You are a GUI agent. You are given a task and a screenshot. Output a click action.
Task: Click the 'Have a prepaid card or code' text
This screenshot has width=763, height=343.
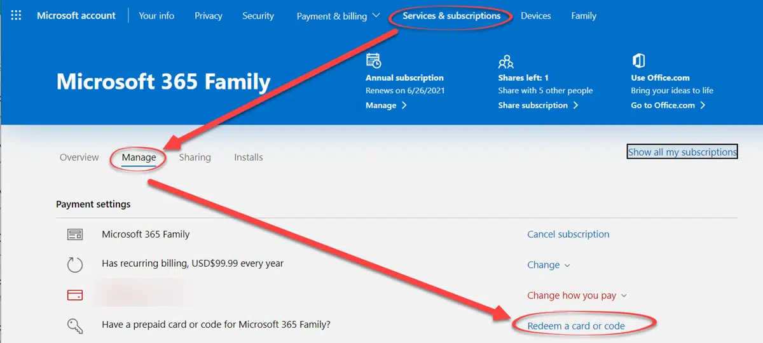pyautogui.click(x=216, y=325)
